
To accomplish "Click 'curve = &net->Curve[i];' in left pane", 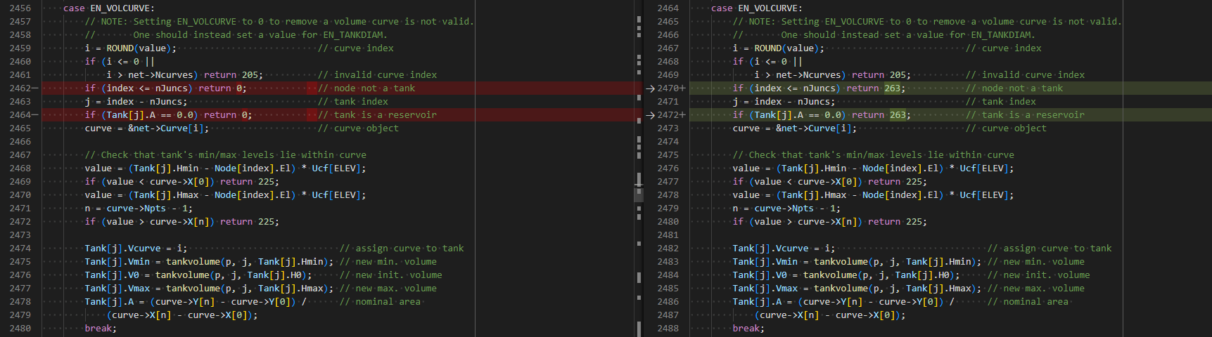I will click(147, 128).
